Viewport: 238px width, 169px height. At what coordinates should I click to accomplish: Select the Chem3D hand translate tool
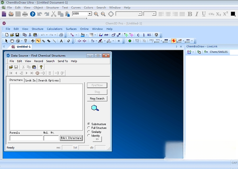click(12, 41)
